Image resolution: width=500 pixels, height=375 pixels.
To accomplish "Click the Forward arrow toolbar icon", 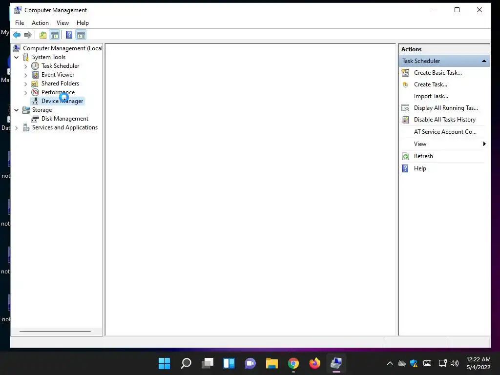I will (x=28, y=35).
